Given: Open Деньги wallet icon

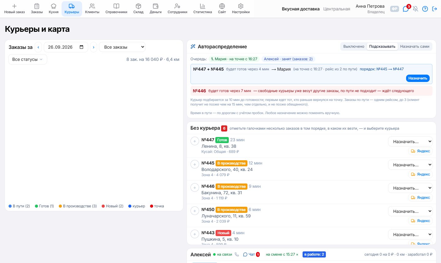Looking at the screenshot, I should pos(156,6).
